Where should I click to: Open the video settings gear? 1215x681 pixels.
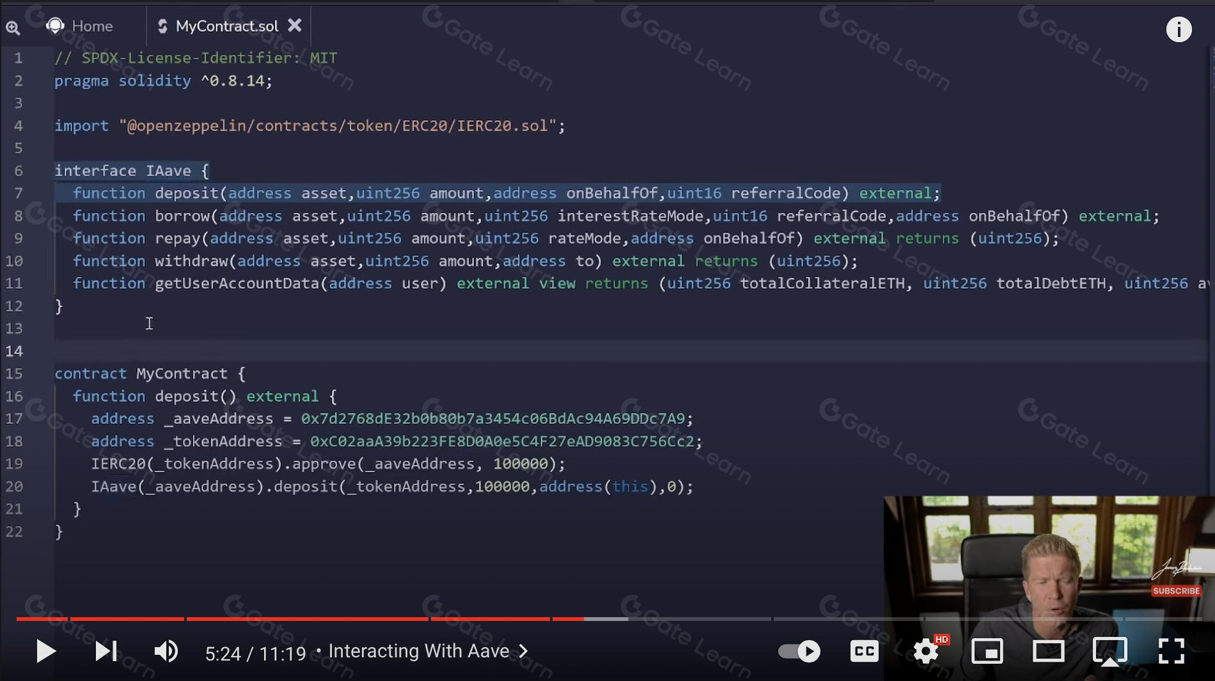(x=926, y=652)
